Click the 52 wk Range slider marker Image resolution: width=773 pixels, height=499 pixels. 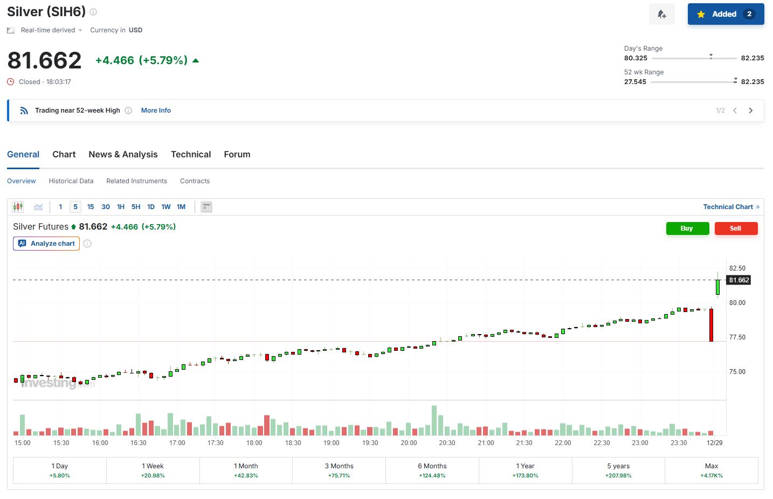tap(735, 80)
